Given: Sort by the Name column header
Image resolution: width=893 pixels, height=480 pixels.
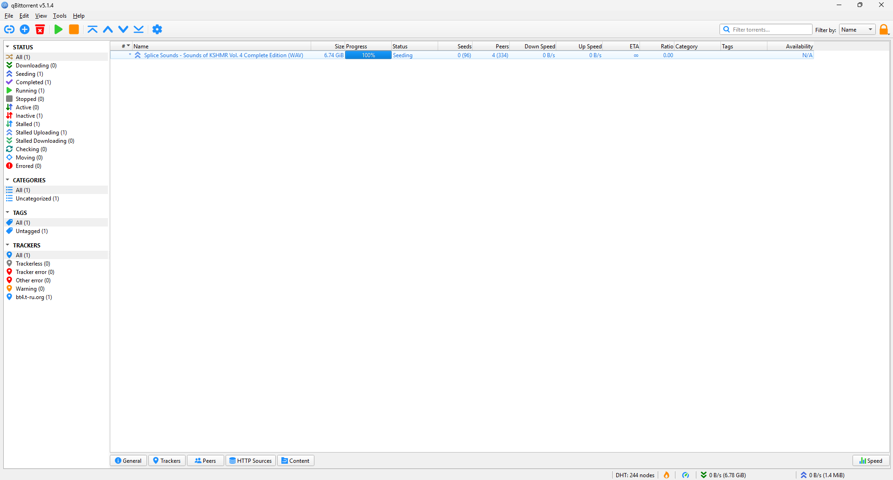Looking at the screenshot, I should 221,46.
